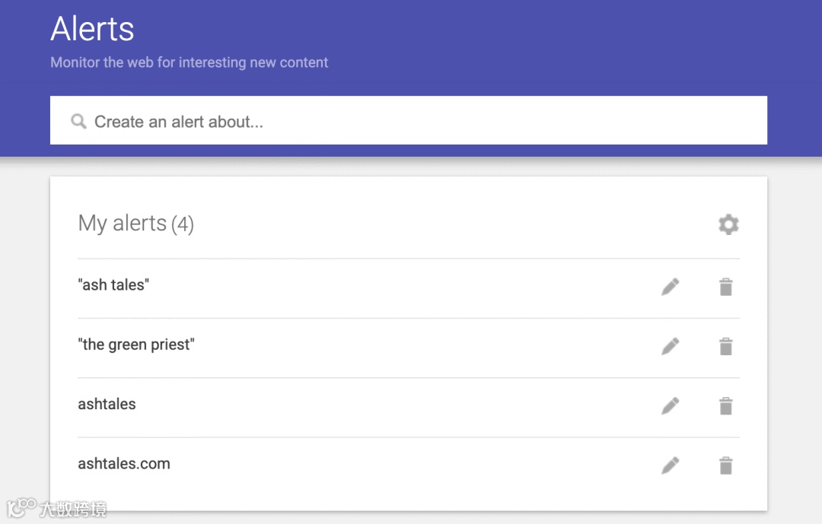Open My alerts settings gear
This screenshot has height=524, width=822.
point(728,224)
